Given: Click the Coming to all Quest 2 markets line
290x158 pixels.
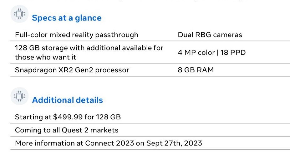Looking at the screenshot, I should 67,130.
